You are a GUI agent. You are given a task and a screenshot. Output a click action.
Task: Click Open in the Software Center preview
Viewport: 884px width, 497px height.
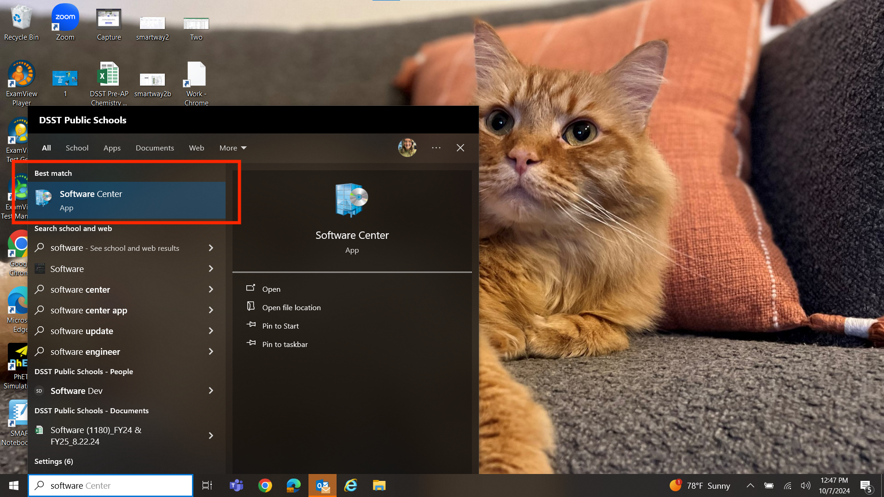click(x=271, y=289)
